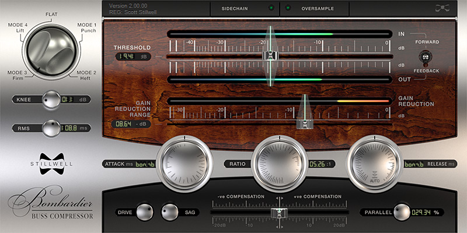Image resolution: width=467 pixels, height=233 pixels.
Task: Click the DRIVE knob
Action: (x=145, y=212)
